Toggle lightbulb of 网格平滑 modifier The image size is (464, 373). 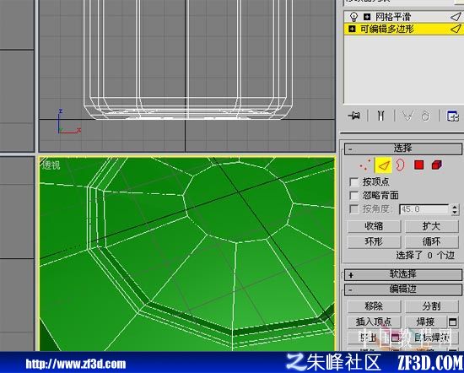point(353,17)
